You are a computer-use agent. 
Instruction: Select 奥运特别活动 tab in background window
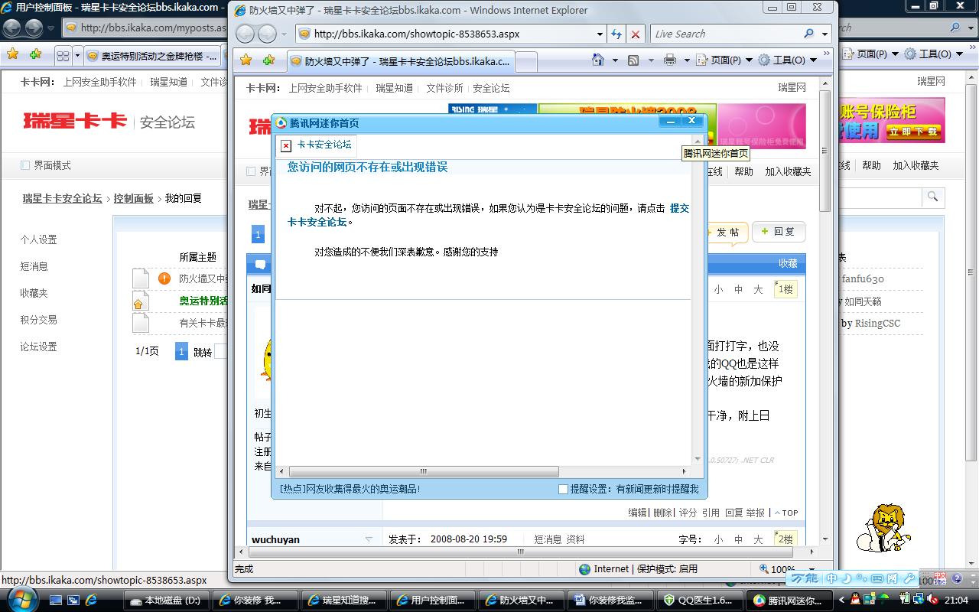tap(151, 56)
